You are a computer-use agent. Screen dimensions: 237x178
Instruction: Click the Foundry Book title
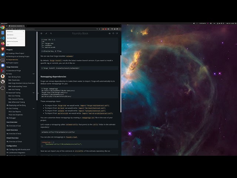80,33
